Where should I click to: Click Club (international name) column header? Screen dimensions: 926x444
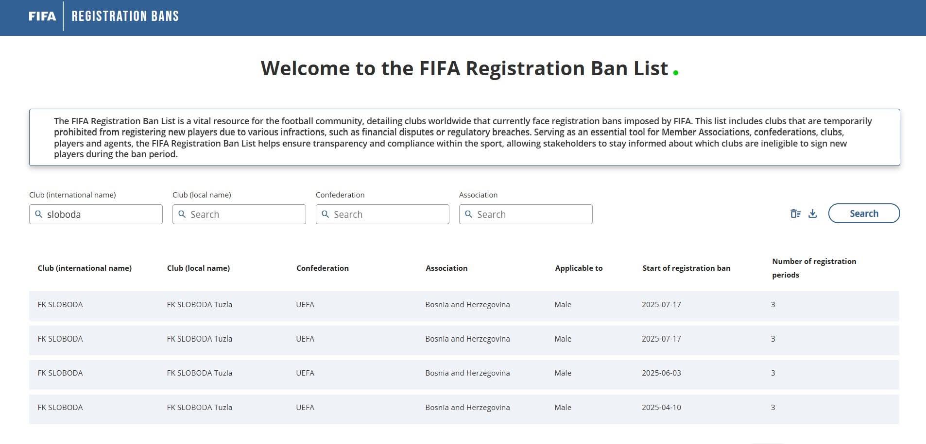point(85,268)
